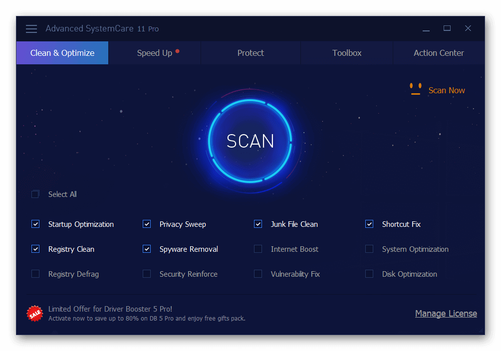Image resolution: width=501 pixels, height=351 pixels.
Task: Tick the Select All checkbox
Action: [x=35, y=194]
